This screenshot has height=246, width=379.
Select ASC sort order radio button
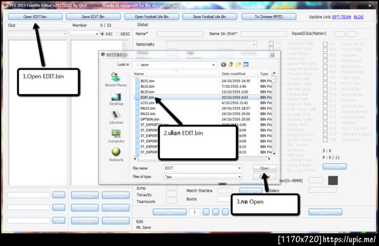pos(102,34)
